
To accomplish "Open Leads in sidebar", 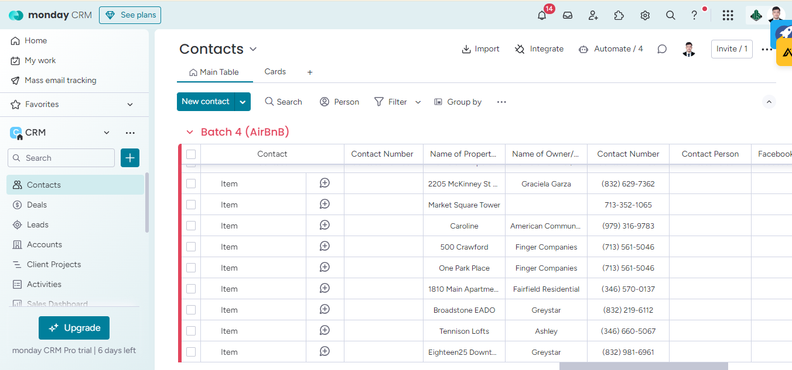I will click(x=37, y=224).
